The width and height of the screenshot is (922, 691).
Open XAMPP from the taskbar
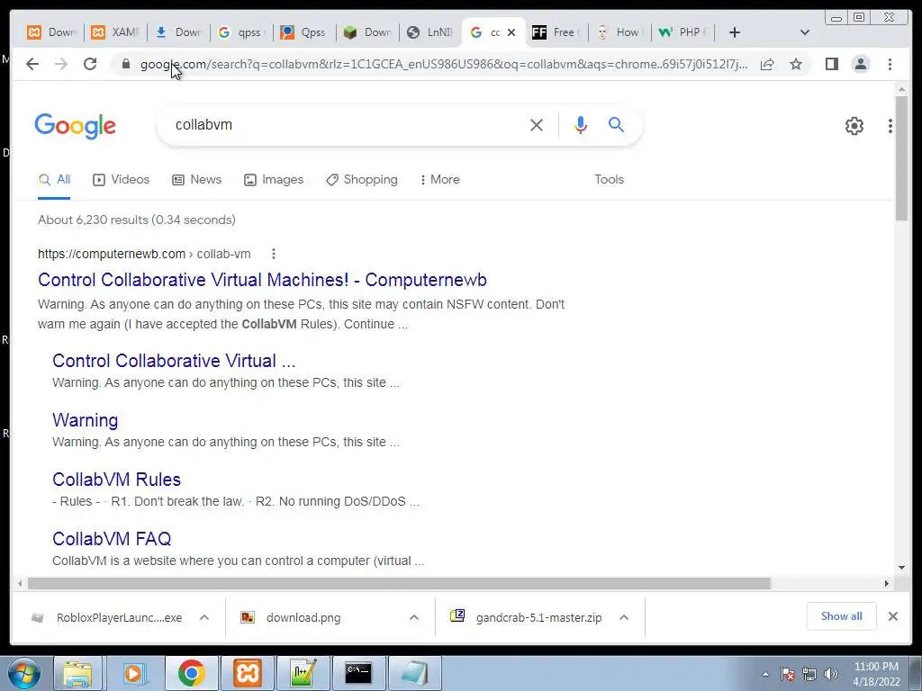[247, 673]
